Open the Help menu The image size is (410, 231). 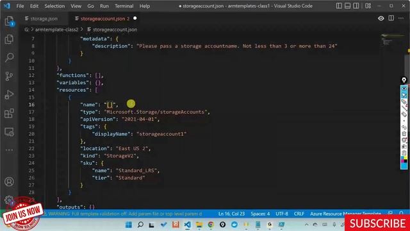pyautogui.click(x=145, y=6)
